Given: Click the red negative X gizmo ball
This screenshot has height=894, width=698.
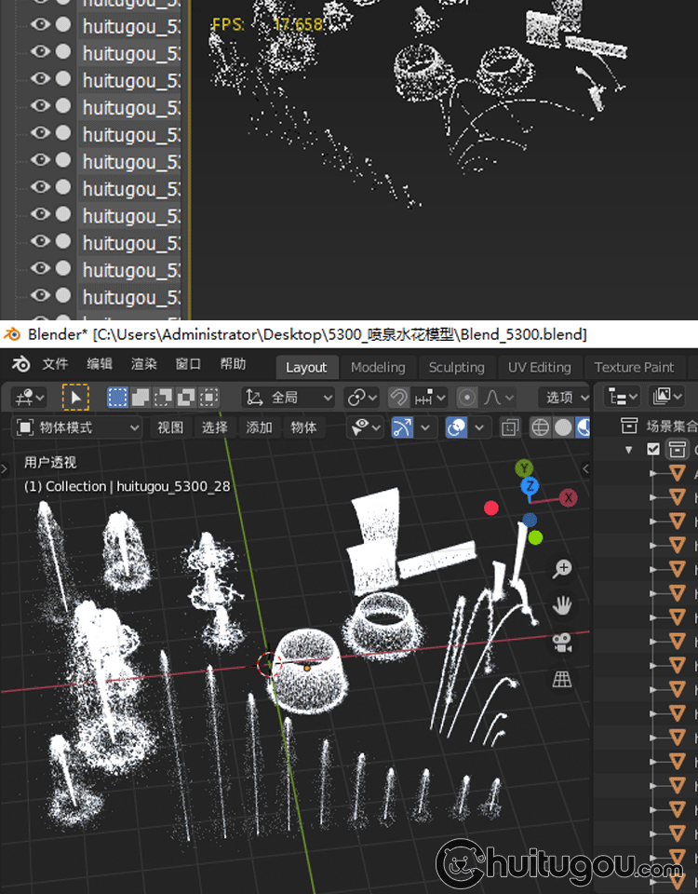Looking at the screenshot, I should 491,508.
